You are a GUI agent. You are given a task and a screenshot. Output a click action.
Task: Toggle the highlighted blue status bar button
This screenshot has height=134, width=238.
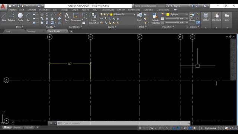(190, 128)
